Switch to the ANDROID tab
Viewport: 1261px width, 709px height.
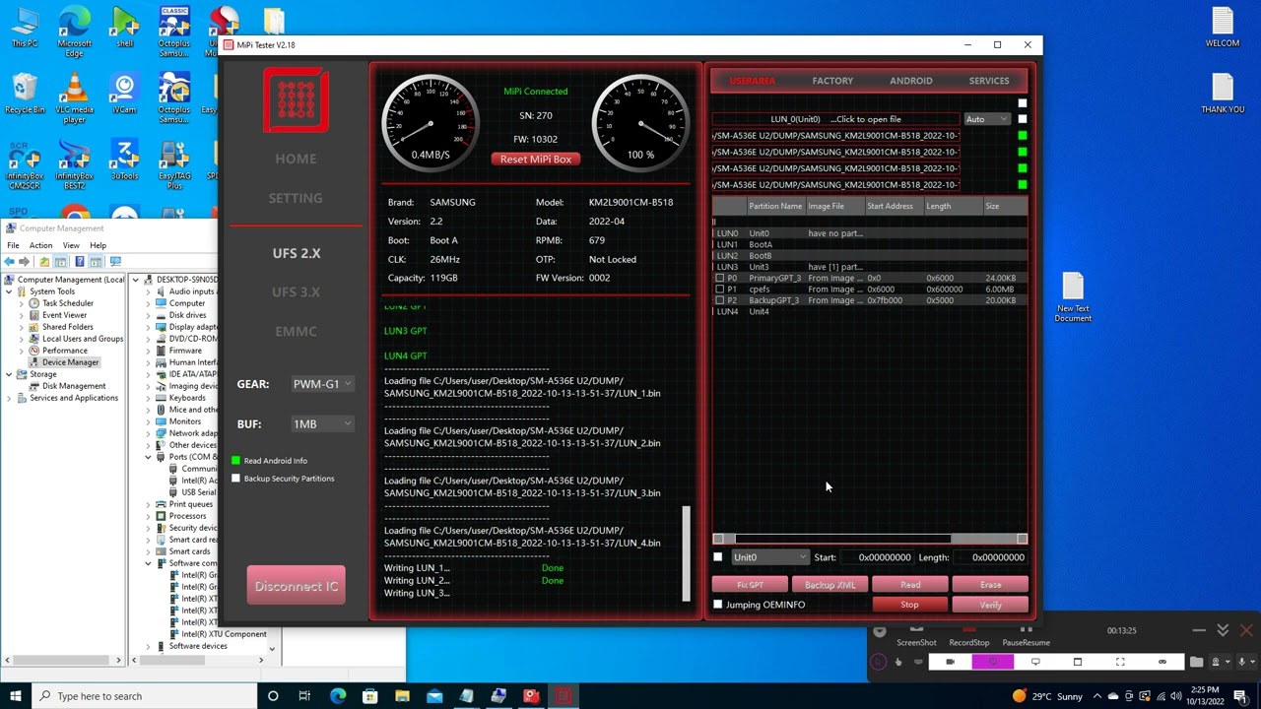(910, 81)
